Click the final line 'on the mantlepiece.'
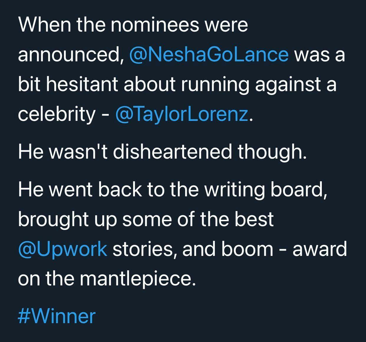 pyautogui.click(x=107, y=278)
